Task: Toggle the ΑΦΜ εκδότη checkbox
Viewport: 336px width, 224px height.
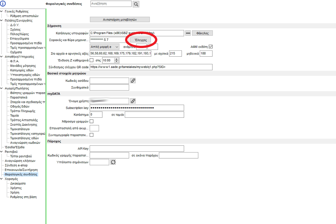Action: click(210, 47)
